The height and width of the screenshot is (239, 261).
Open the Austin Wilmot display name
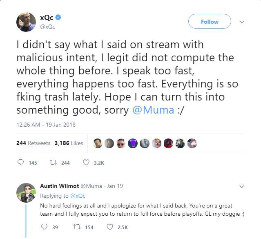click(59, 186)
